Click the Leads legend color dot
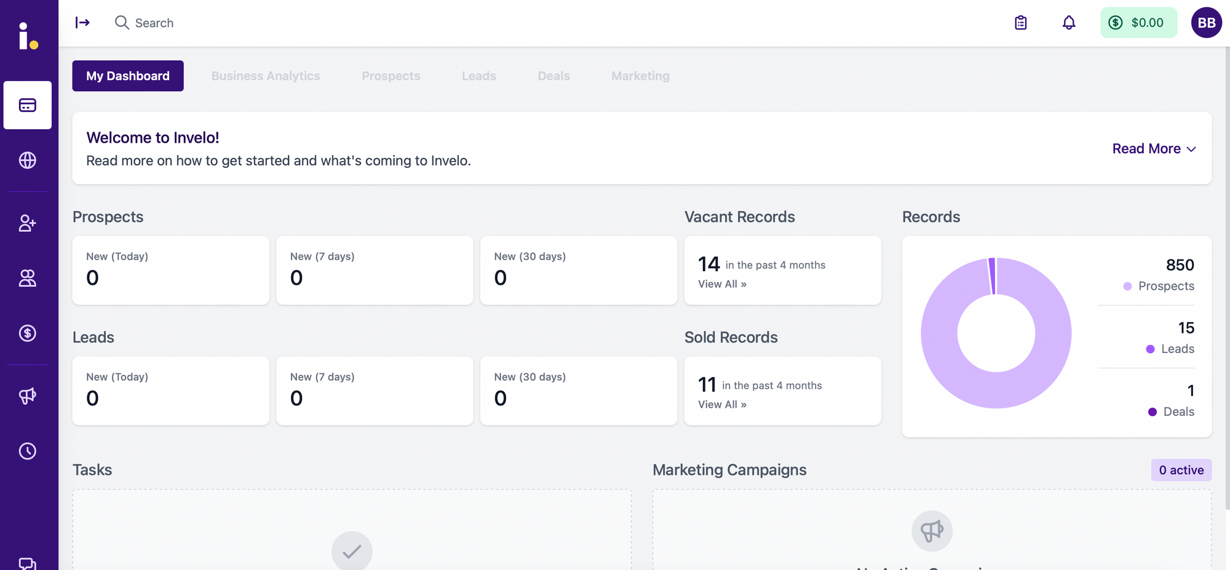The image size is (1230, 570). tap(1150, 349)
